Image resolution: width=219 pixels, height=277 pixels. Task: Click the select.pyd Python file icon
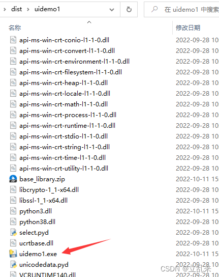[13, 233]
